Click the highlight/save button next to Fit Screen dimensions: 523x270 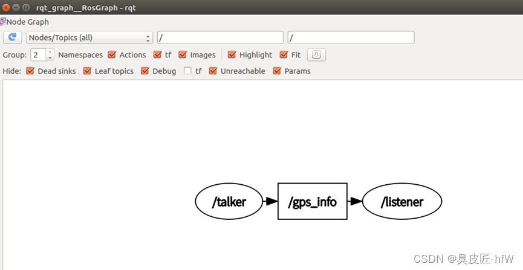coord(316,55)
